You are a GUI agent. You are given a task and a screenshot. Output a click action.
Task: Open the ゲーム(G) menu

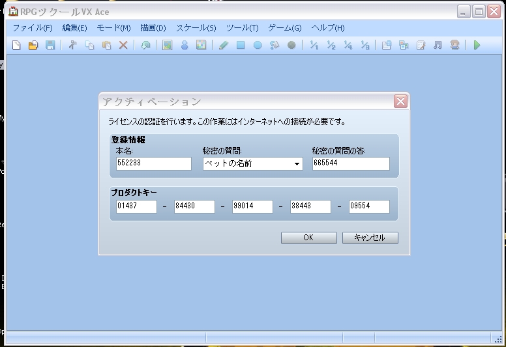coord(285,28)
